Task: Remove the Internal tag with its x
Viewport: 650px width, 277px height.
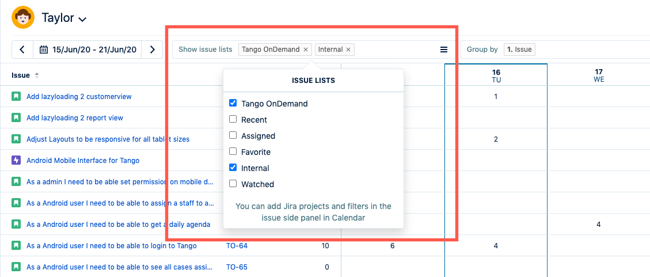Action: tap(348, 50)
